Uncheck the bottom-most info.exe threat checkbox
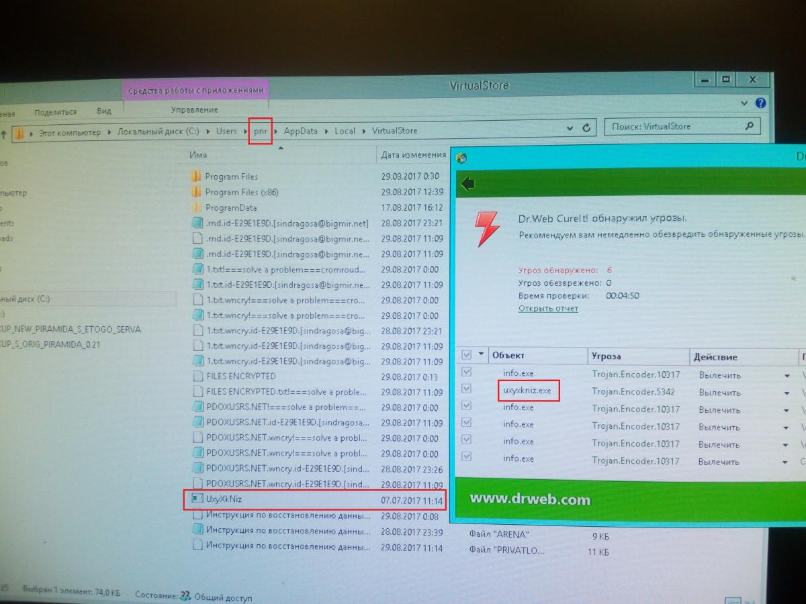This screenshot has height=604, width=806. (466, 457)
